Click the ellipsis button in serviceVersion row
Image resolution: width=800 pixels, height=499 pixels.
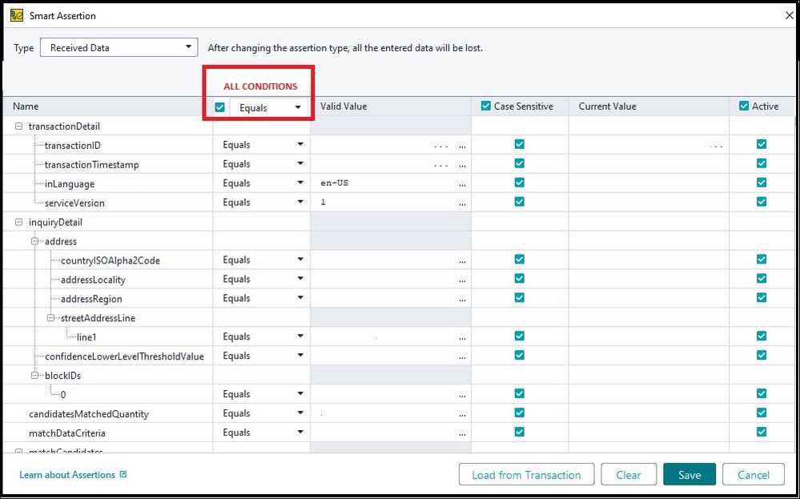click(x=462, y=203)
